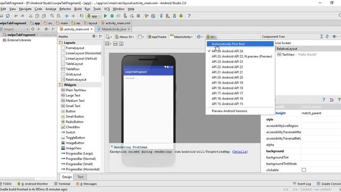Open the Event Log tool window
341x192 pixels.
tap(302, 184)
